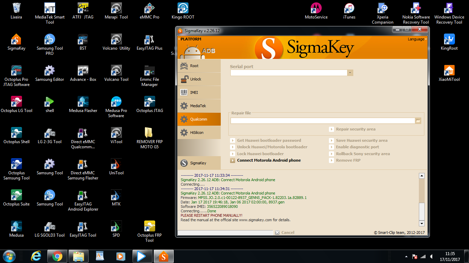469x263 pixels.
Task: Select Merapi Tool desktop icon
Action: 116,11
